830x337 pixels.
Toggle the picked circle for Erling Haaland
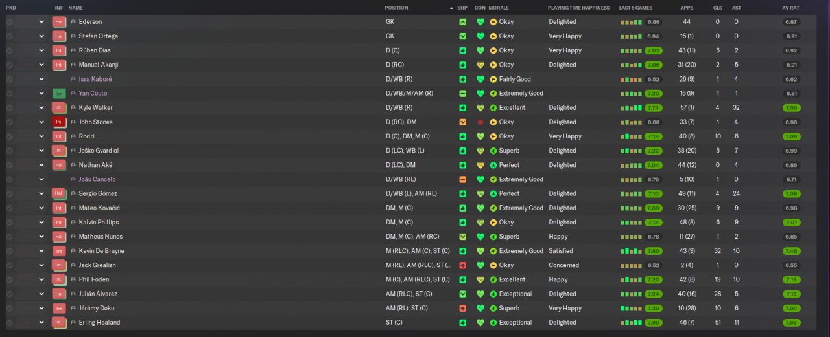9,322
